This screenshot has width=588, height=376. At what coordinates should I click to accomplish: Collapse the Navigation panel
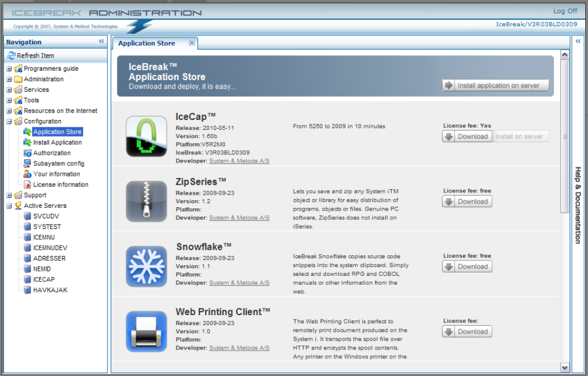101,41
